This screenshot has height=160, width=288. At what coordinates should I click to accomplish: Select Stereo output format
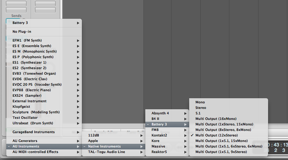[229, 107]
